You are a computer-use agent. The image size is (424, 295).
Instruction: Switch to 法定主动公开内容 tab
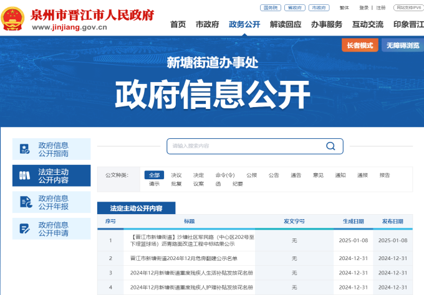tap(136, 208)
